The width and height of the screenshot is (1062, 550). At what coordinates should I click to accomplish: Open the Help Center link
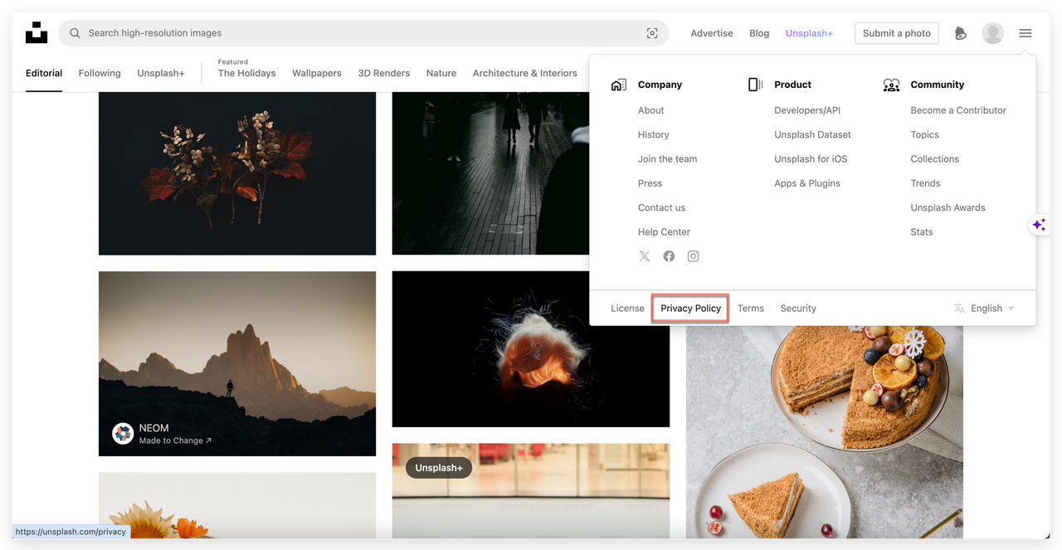(664, 231)
